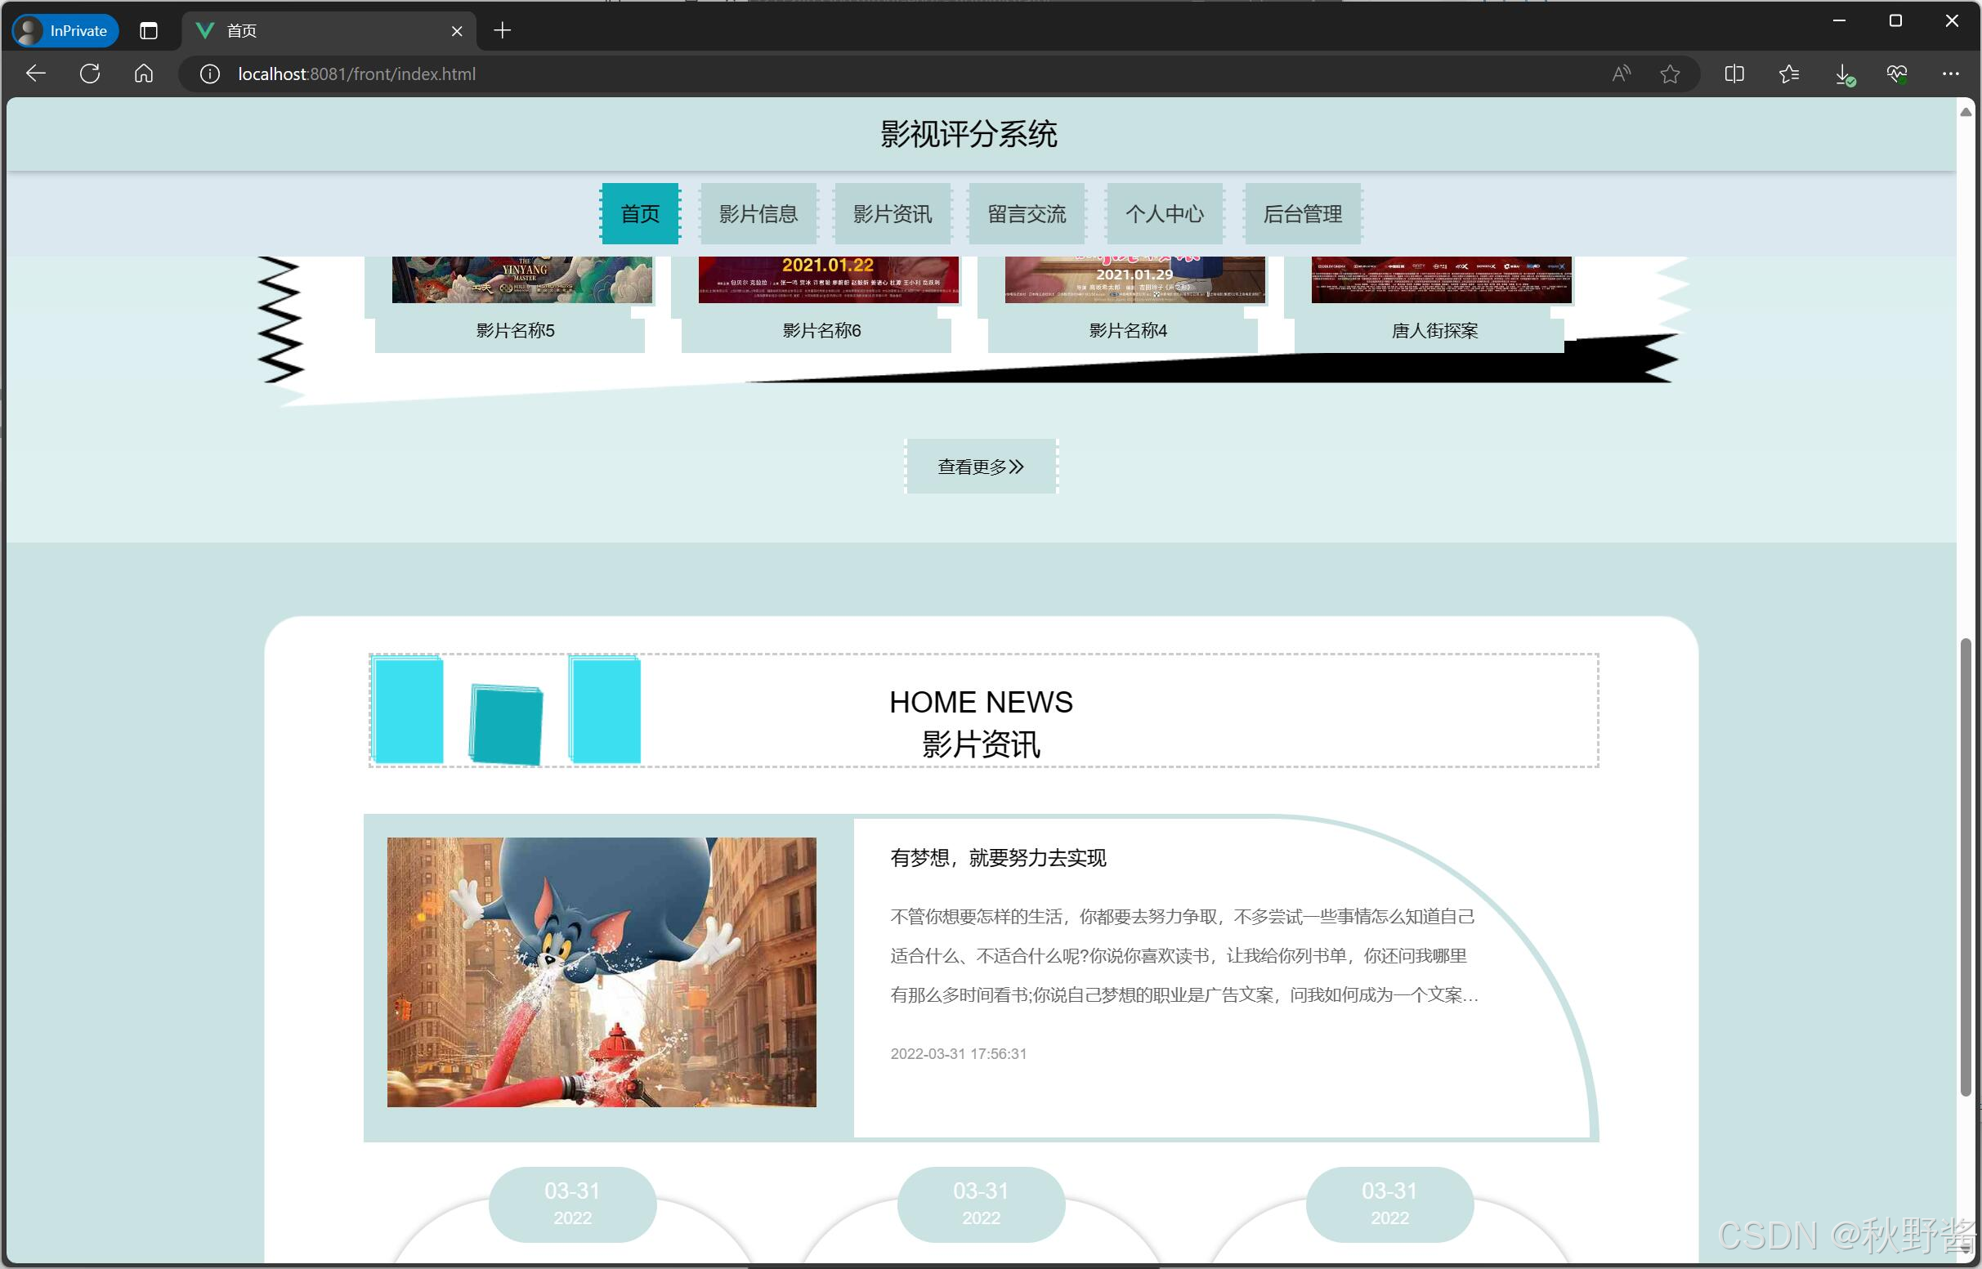1982x1269 pixels.
Task: Click the Read aloud icon in address bar
Action: pos(1620,74)
